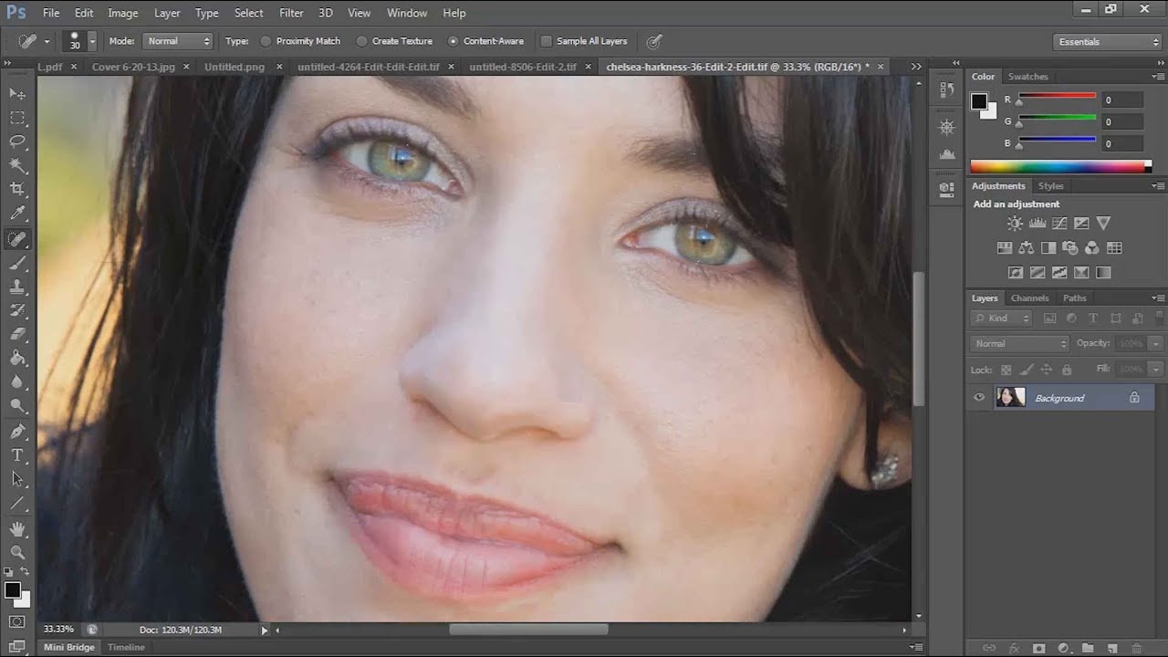The width and height of the screenshot is (1168, 657).
Task: Select the History Brush tool
Action: pyautogui.click(x=17, y=310)
